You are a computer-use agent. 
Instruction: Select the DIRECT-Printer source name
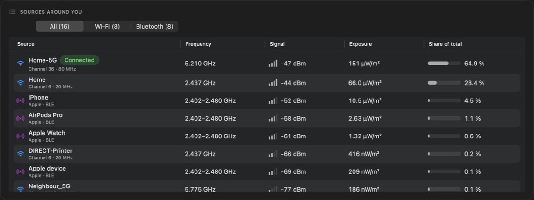point(51,150)
